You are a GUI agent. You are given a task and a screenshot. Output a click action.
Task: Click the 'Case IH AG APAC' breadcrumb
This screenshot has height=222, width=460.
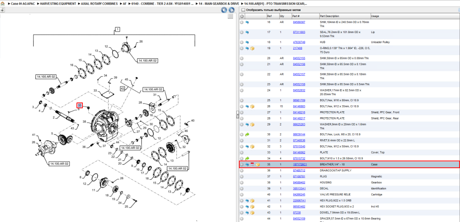(x=22, y=4)
